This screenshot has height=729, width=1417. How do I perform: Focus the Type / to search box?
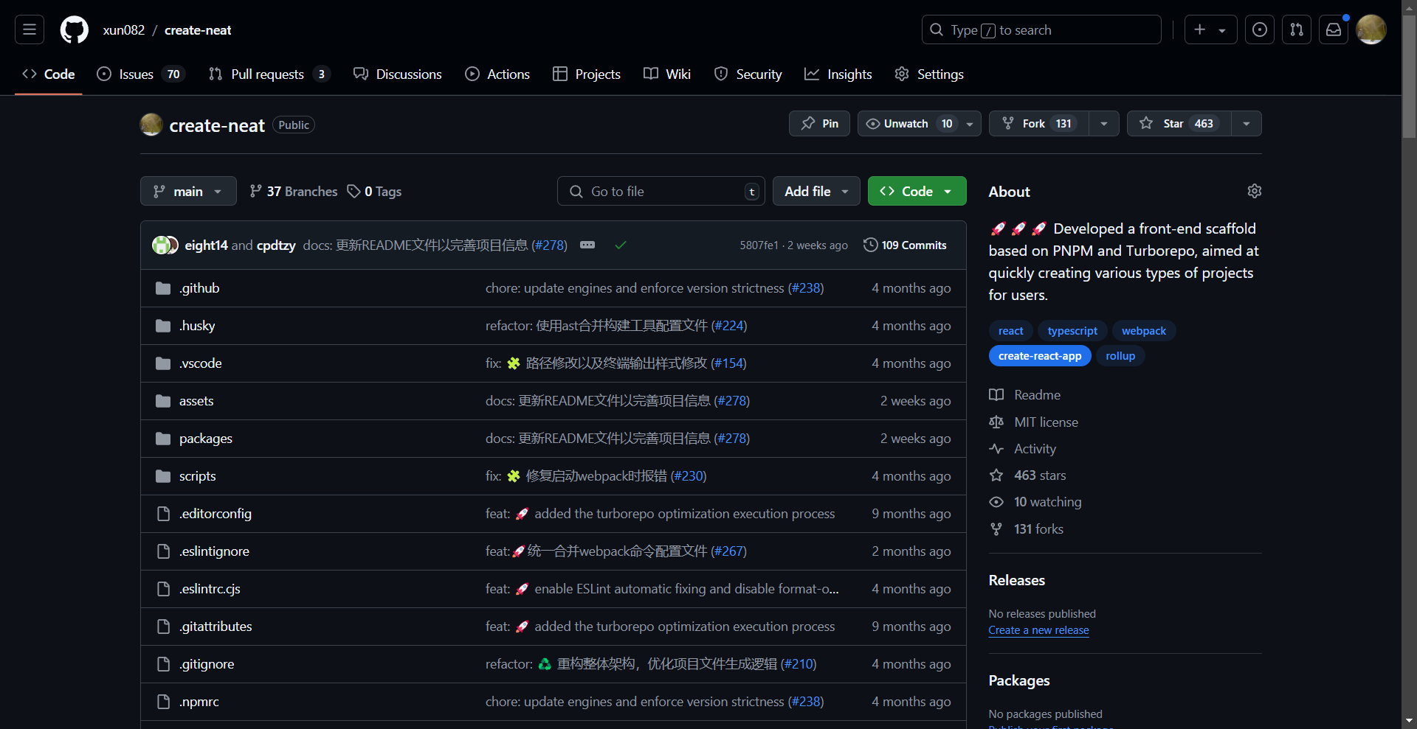[1041, 29]
